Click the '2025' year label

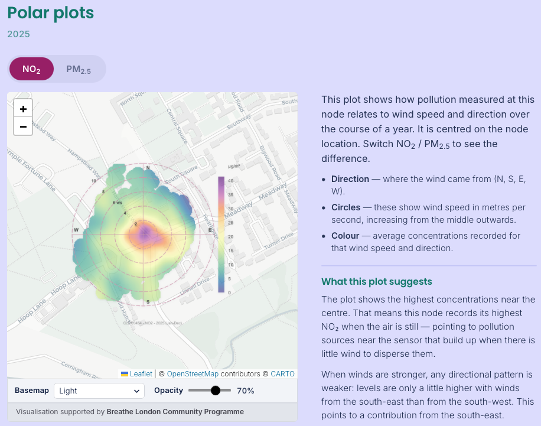pyautogui.click(x=19, y=34)
